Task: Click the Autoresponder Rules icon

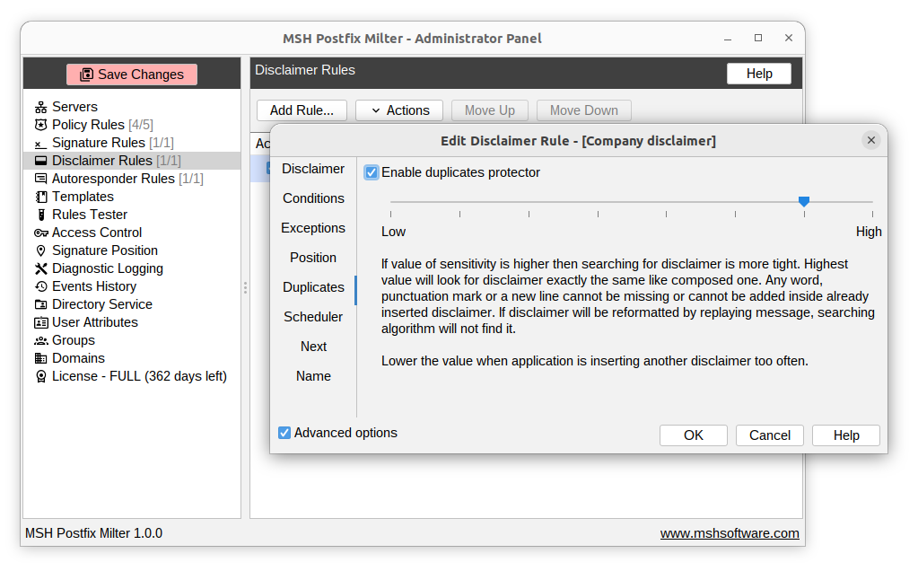Action: click(x=40, y=179)
